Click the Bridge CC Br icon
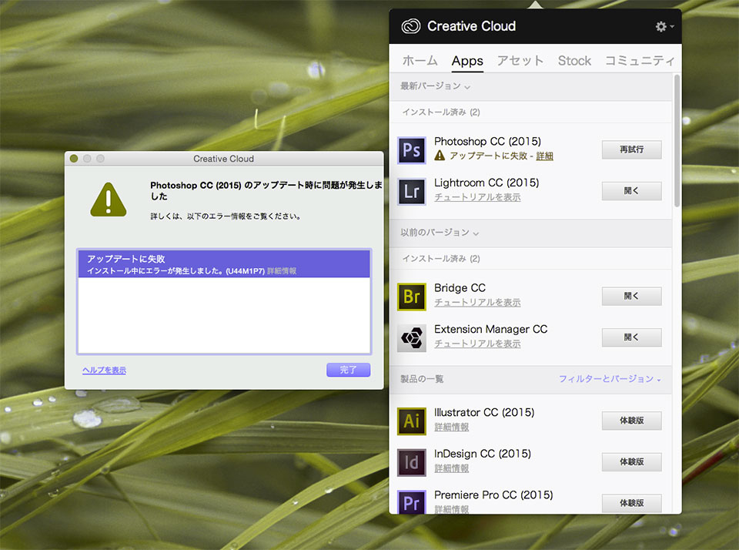Image resolution: width=739 pixels, height=550 pixels. pos(411,297)
